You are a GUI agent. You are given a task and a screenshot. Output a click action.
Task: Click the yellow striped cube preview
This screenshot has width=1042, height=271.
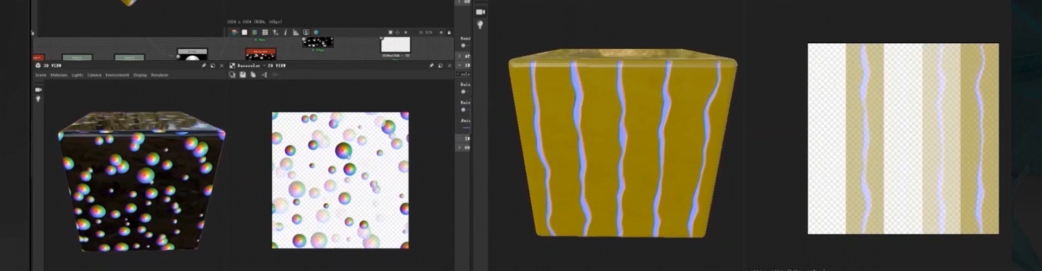tap(622, 143)
